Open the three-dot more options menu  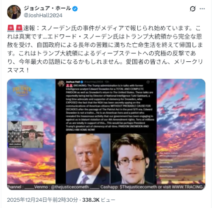click(202, 9)
